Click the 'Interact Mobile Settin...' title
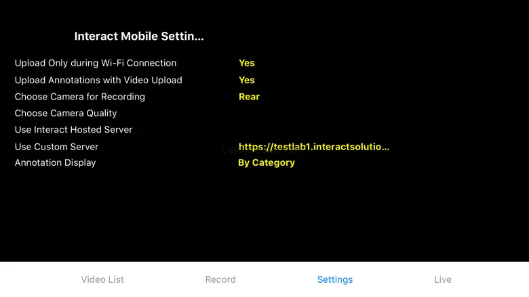The image size is (529, 297). coord(139,37)
